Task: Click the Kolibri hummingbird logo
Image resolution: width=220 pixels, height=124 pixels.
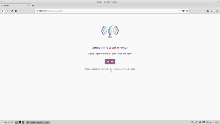Action: (x=110, y=32)
